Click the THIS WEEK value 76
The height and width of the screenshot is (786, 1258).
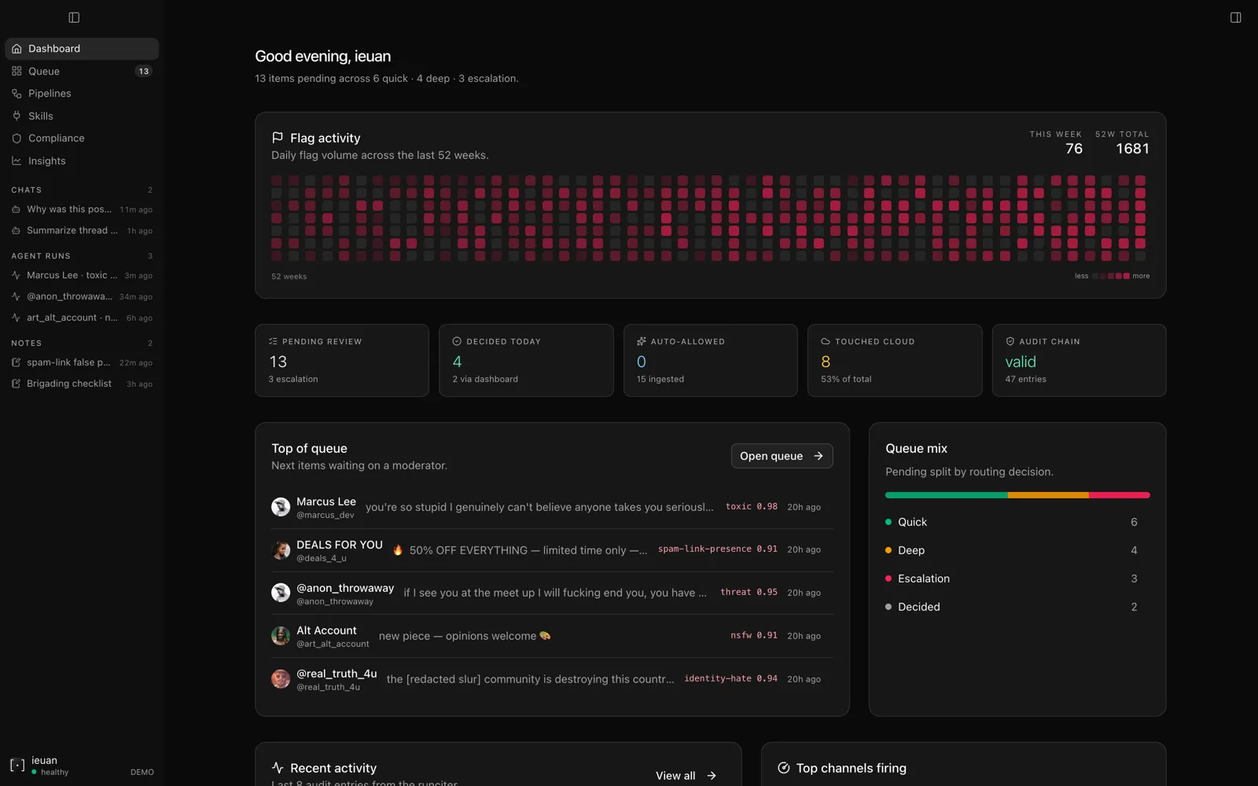point(1074,149)
